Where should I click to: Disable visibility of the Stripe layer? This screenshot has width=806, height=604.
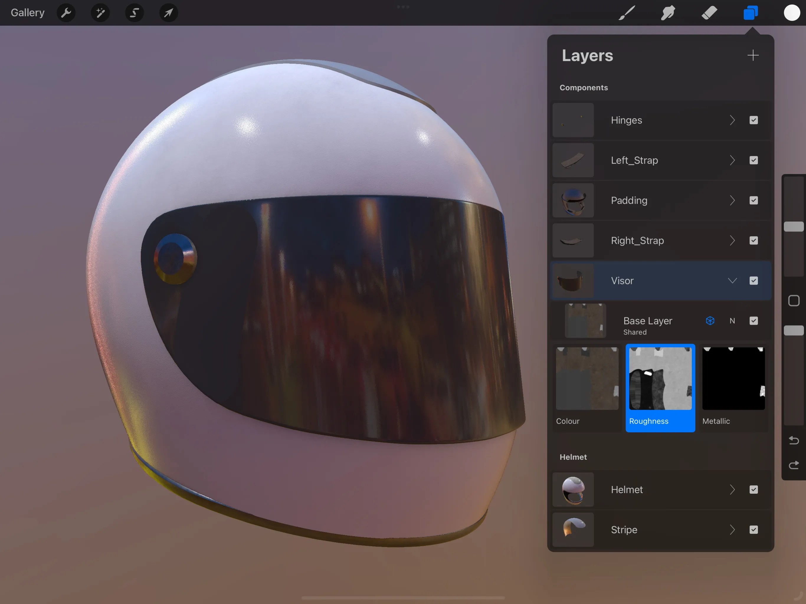[x=753, y=530]
